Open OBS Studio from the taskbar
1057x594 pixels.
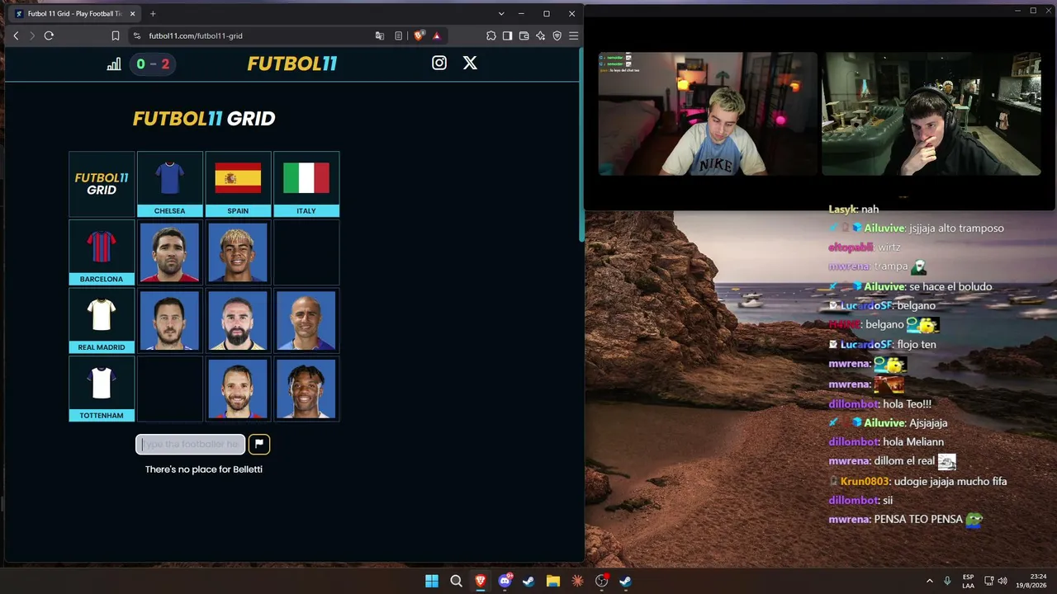tap(601, 581)
